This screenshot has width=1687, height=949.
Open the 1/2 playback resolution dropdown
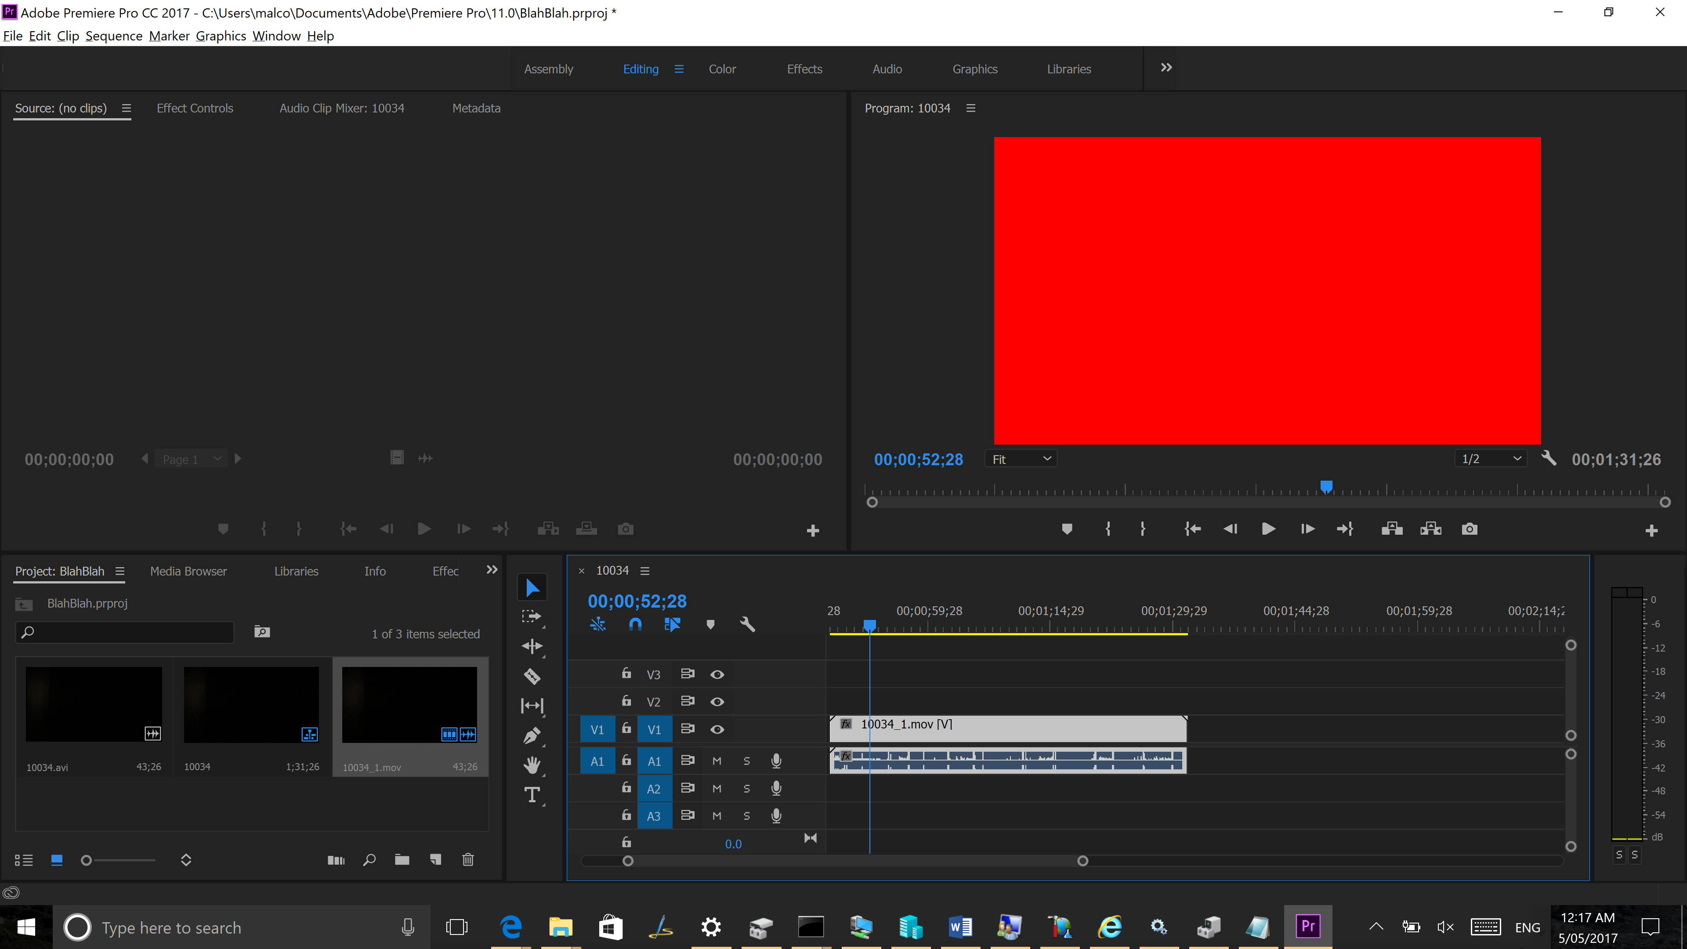1491,458
